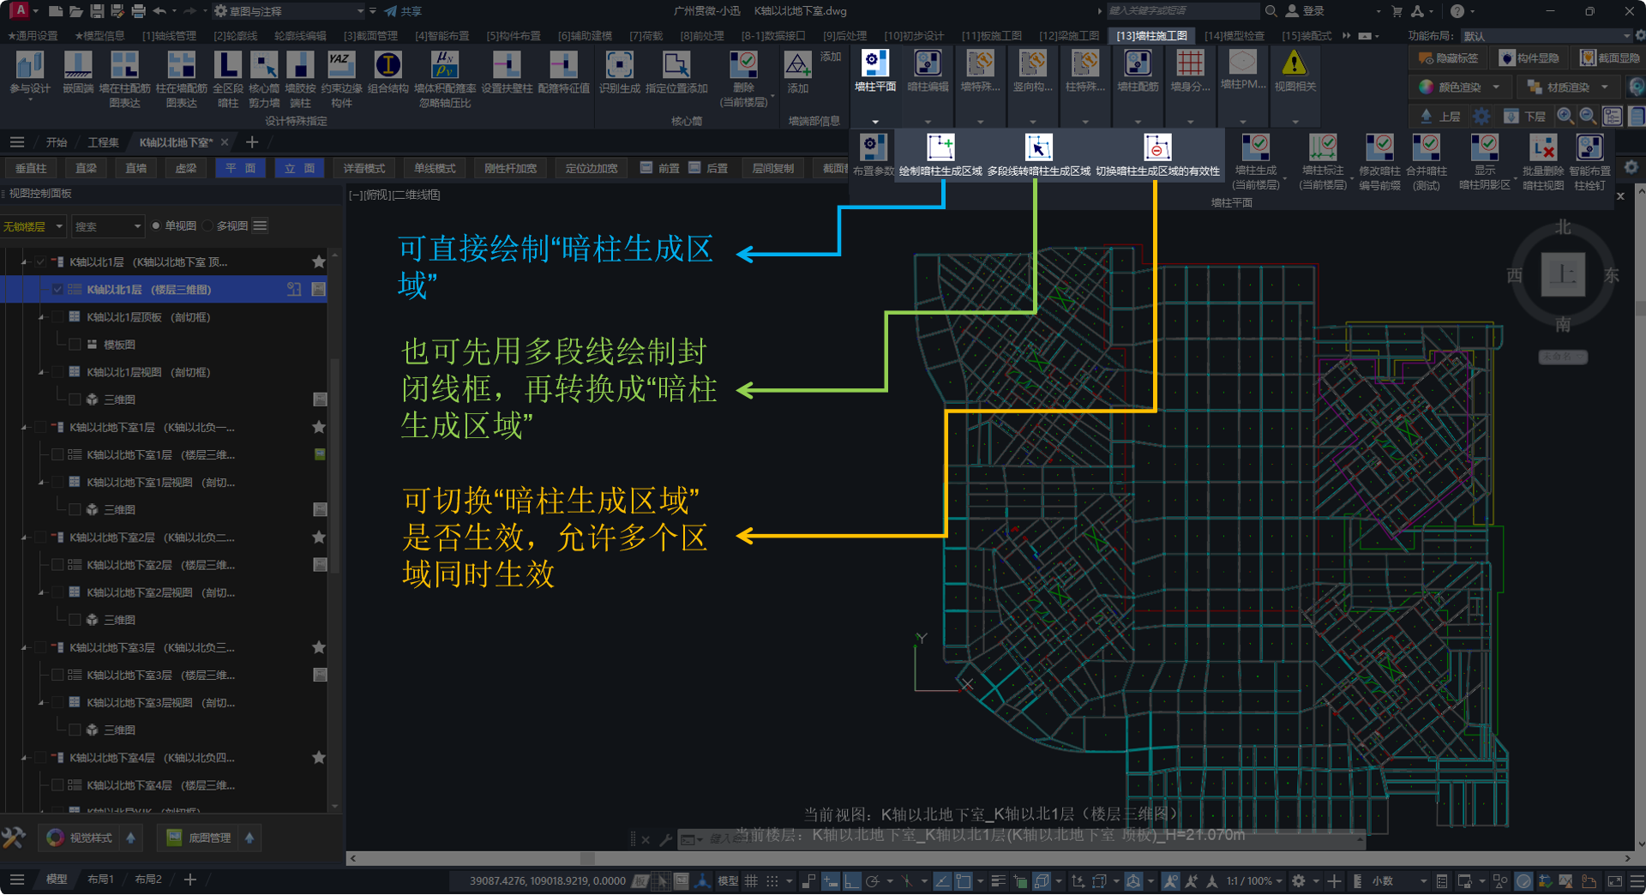Click the 详看模式 button
Screen dimensions: 1646x895
364,169
